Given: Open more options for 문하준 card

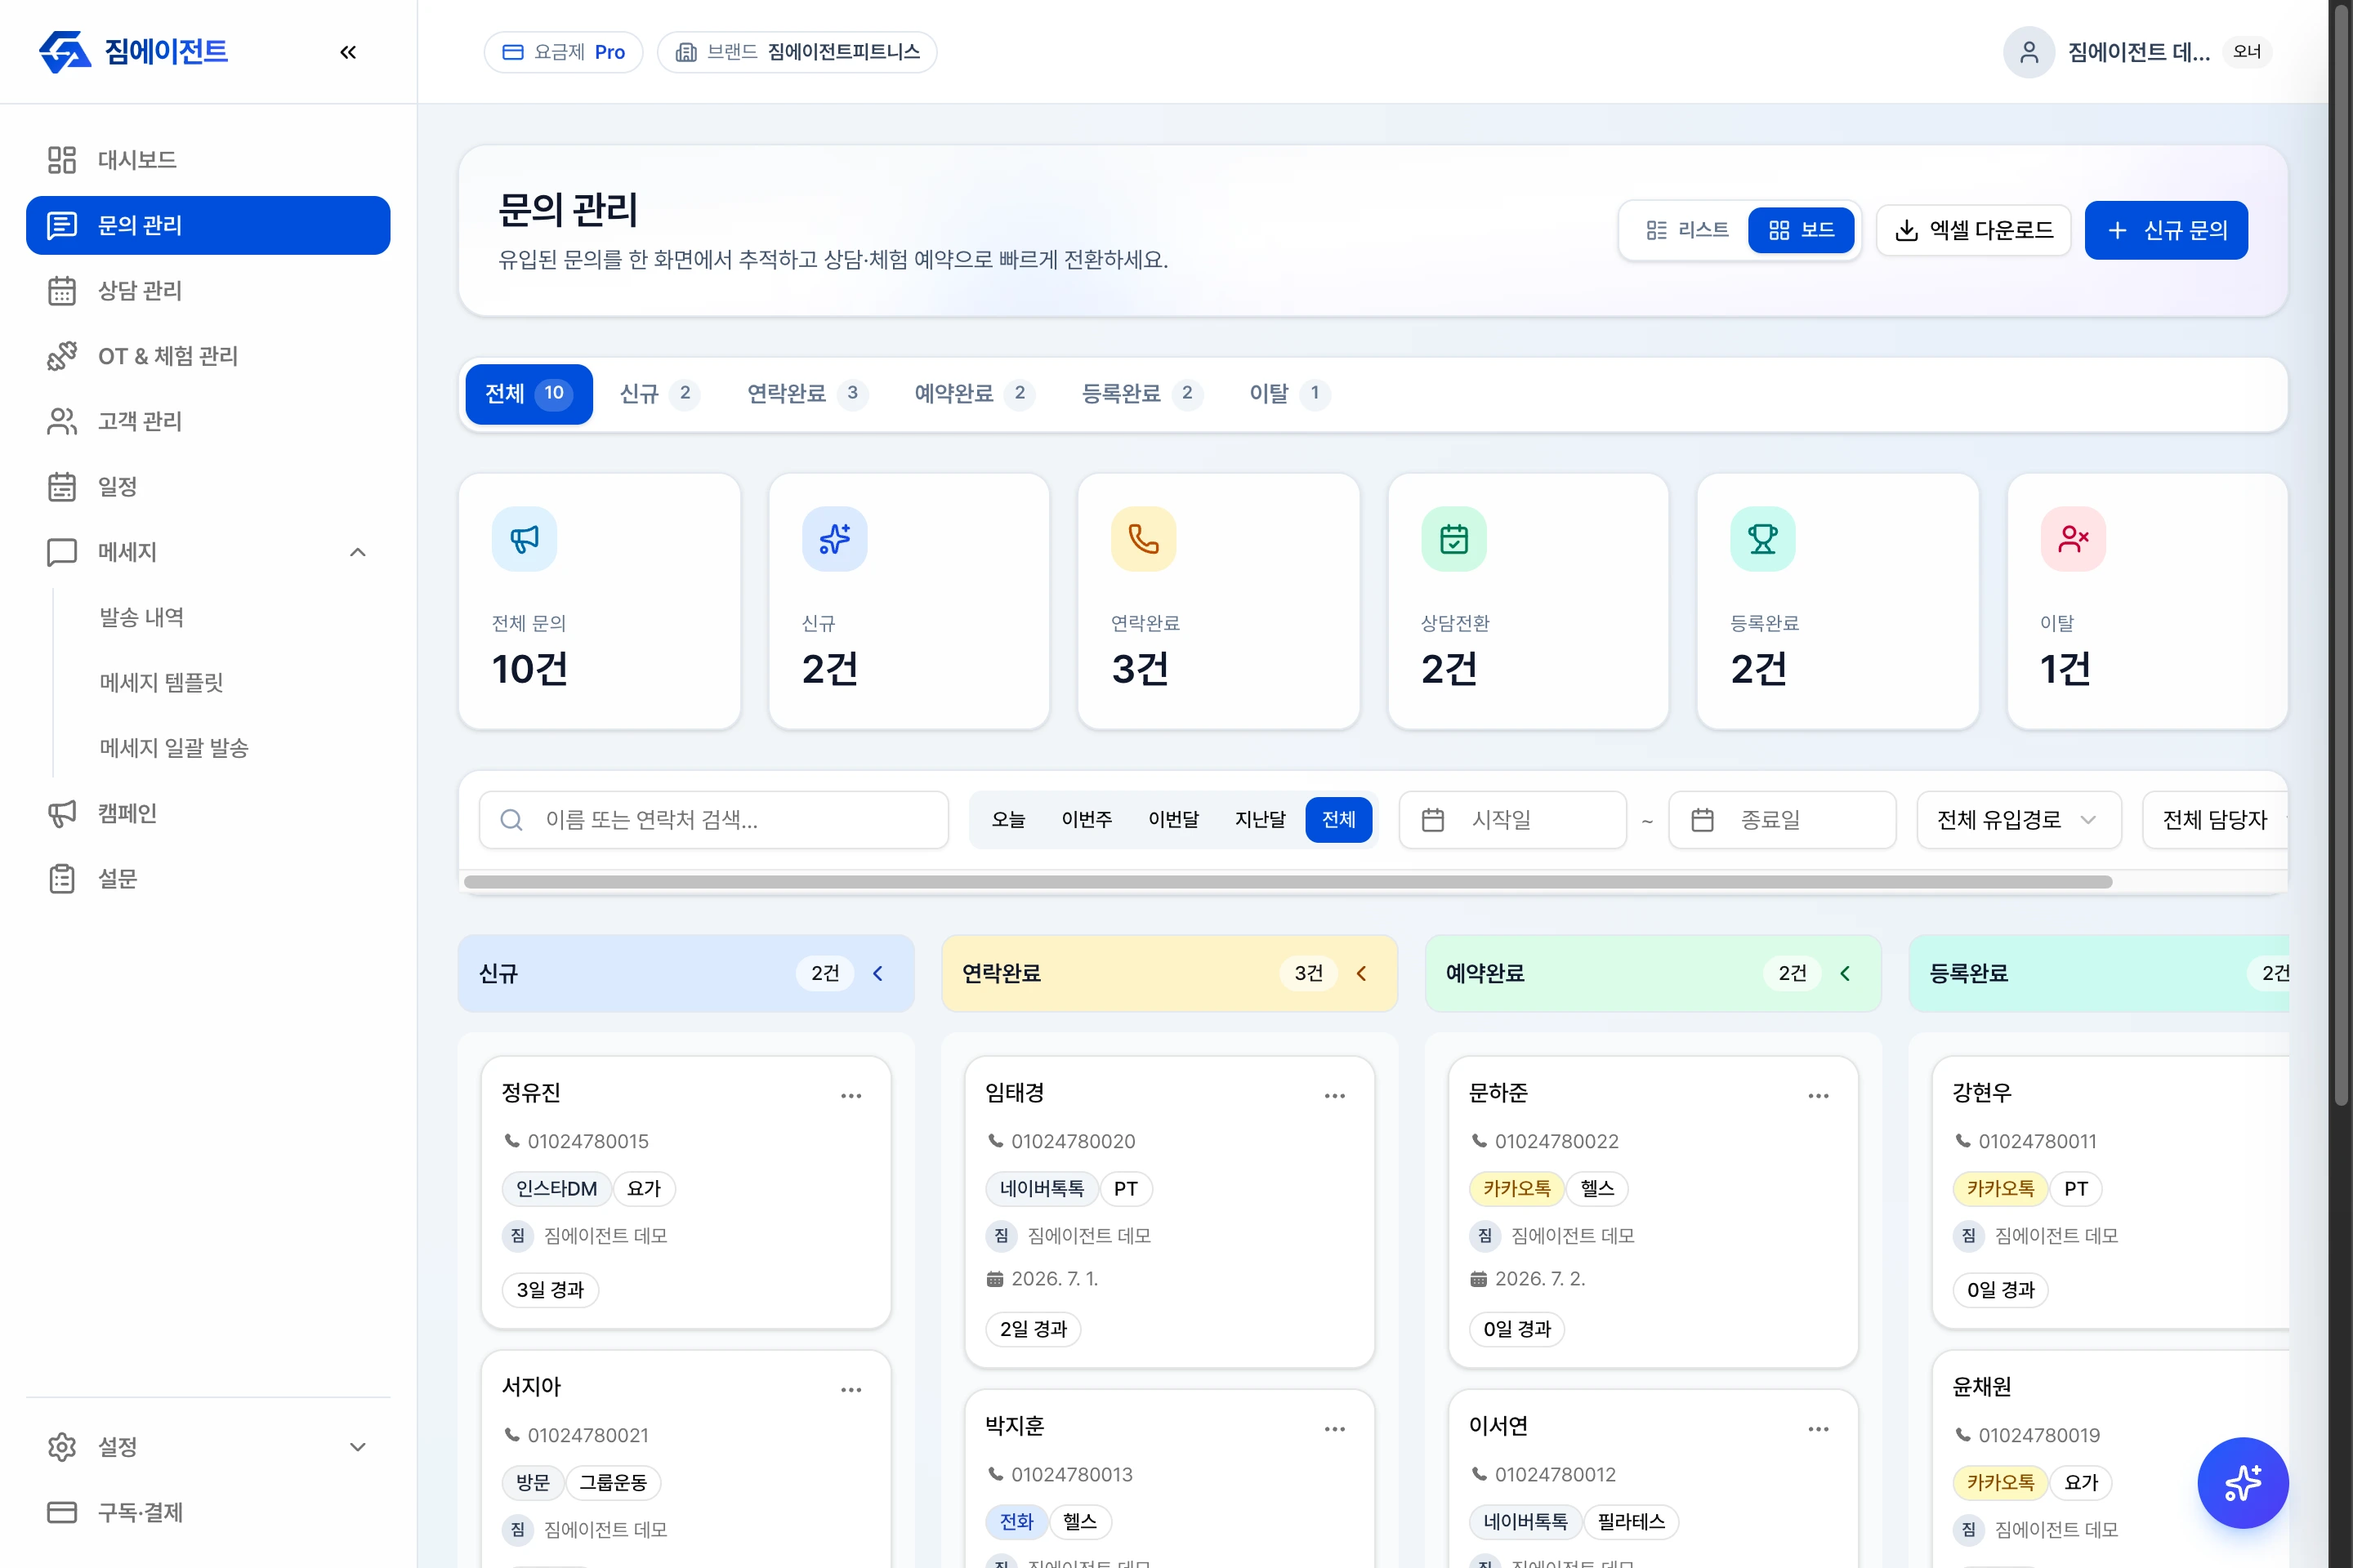Looking at the screenshot, I should click(x=1819, y=1096).
